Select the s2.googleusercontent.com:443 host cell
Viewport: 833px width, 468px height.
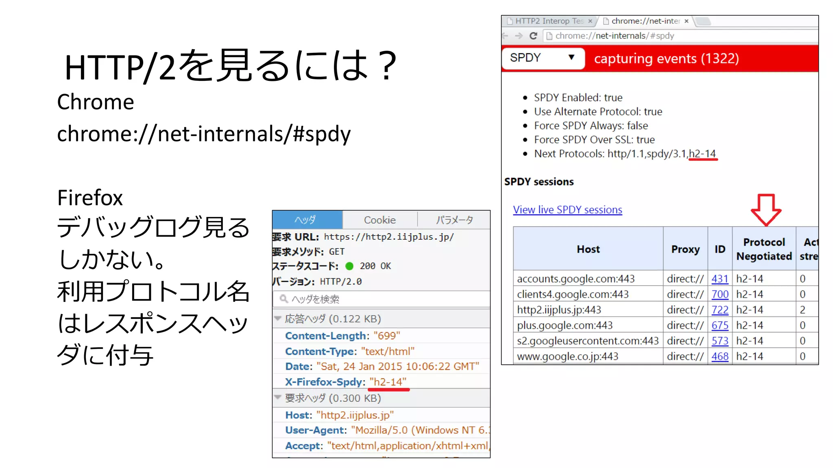tap(588, 340)
